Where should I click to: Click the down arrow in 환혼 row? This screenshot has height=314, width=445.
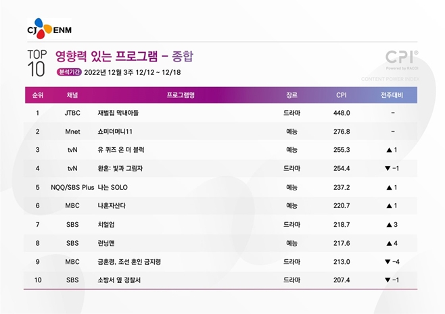click(x=388, y=167)
